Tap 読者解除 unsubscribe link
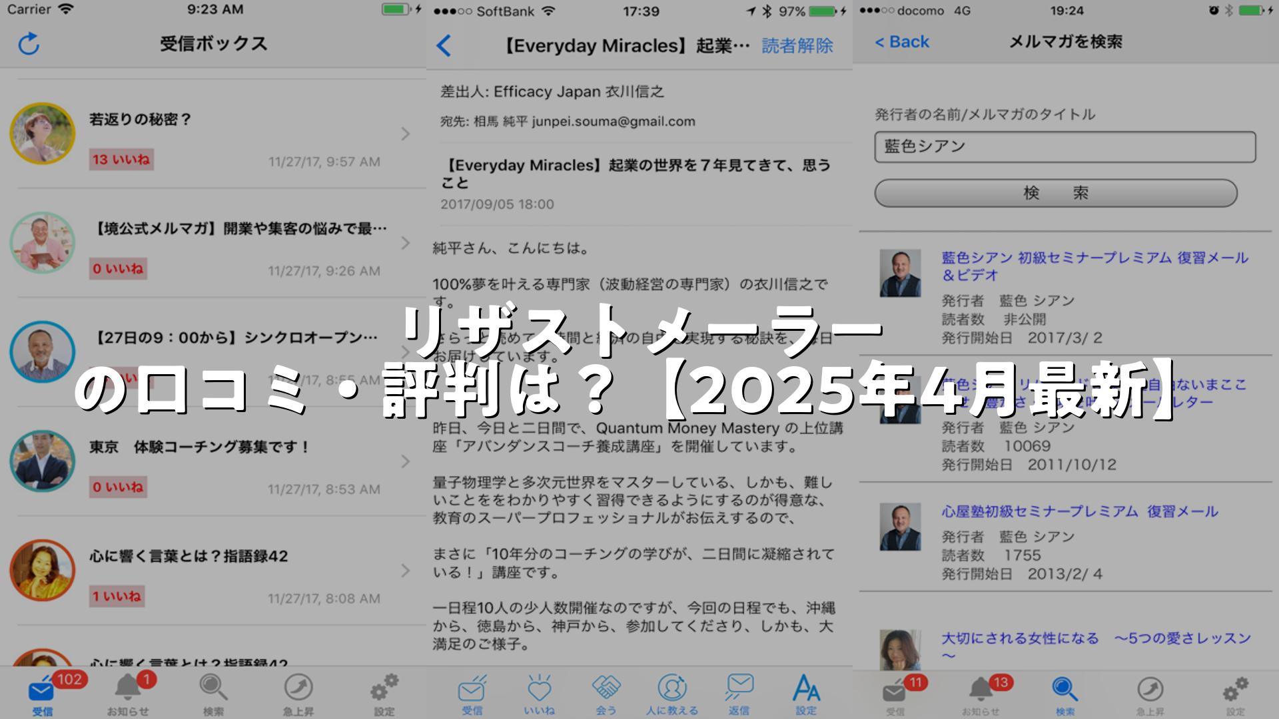 tap(797, 46)
